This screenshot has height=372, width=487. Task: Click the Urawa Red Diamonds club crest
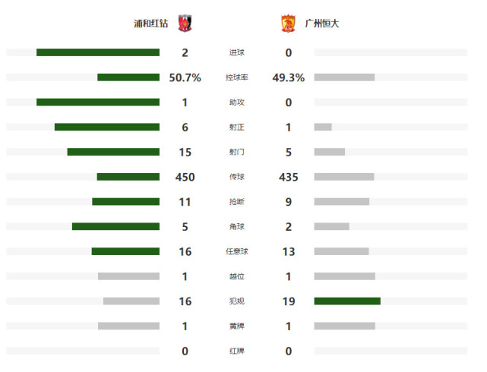pos(185,24)
